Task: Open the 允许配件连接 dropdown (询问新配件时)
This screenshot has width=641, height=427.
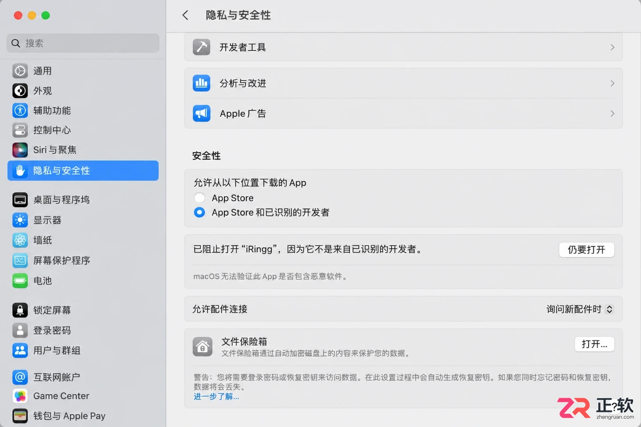Action: click(580, 309)
